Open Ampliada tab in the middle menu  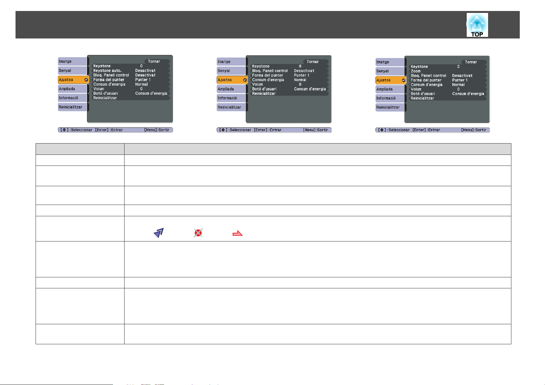(x=231, y=89)
